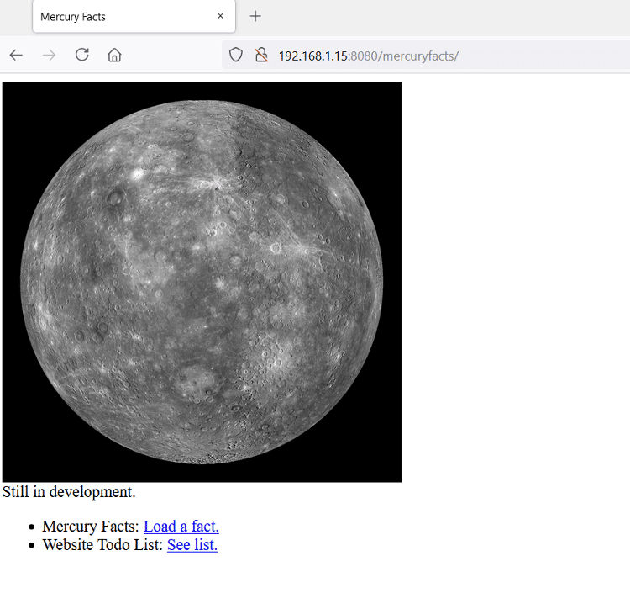Focus the address bar on the IP address
630x614 pixels.
click(x=312, y=56)
